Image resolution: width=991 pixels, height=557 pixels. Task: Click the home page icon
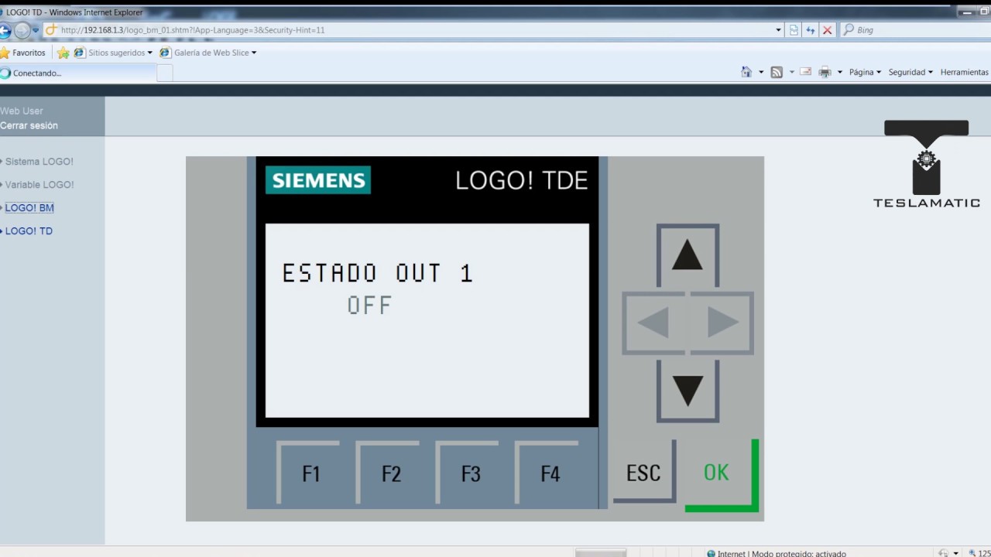[746, 72]
